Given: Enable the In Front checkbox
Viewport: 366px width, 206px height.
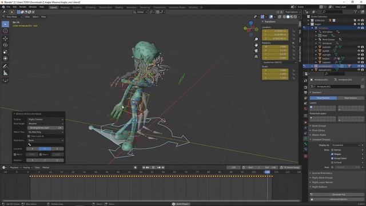Looking at the screenshot, I should [332, 163].
